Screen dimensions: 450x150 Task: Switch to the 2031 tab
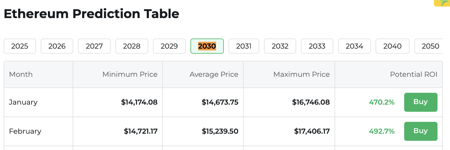[244, 46]
